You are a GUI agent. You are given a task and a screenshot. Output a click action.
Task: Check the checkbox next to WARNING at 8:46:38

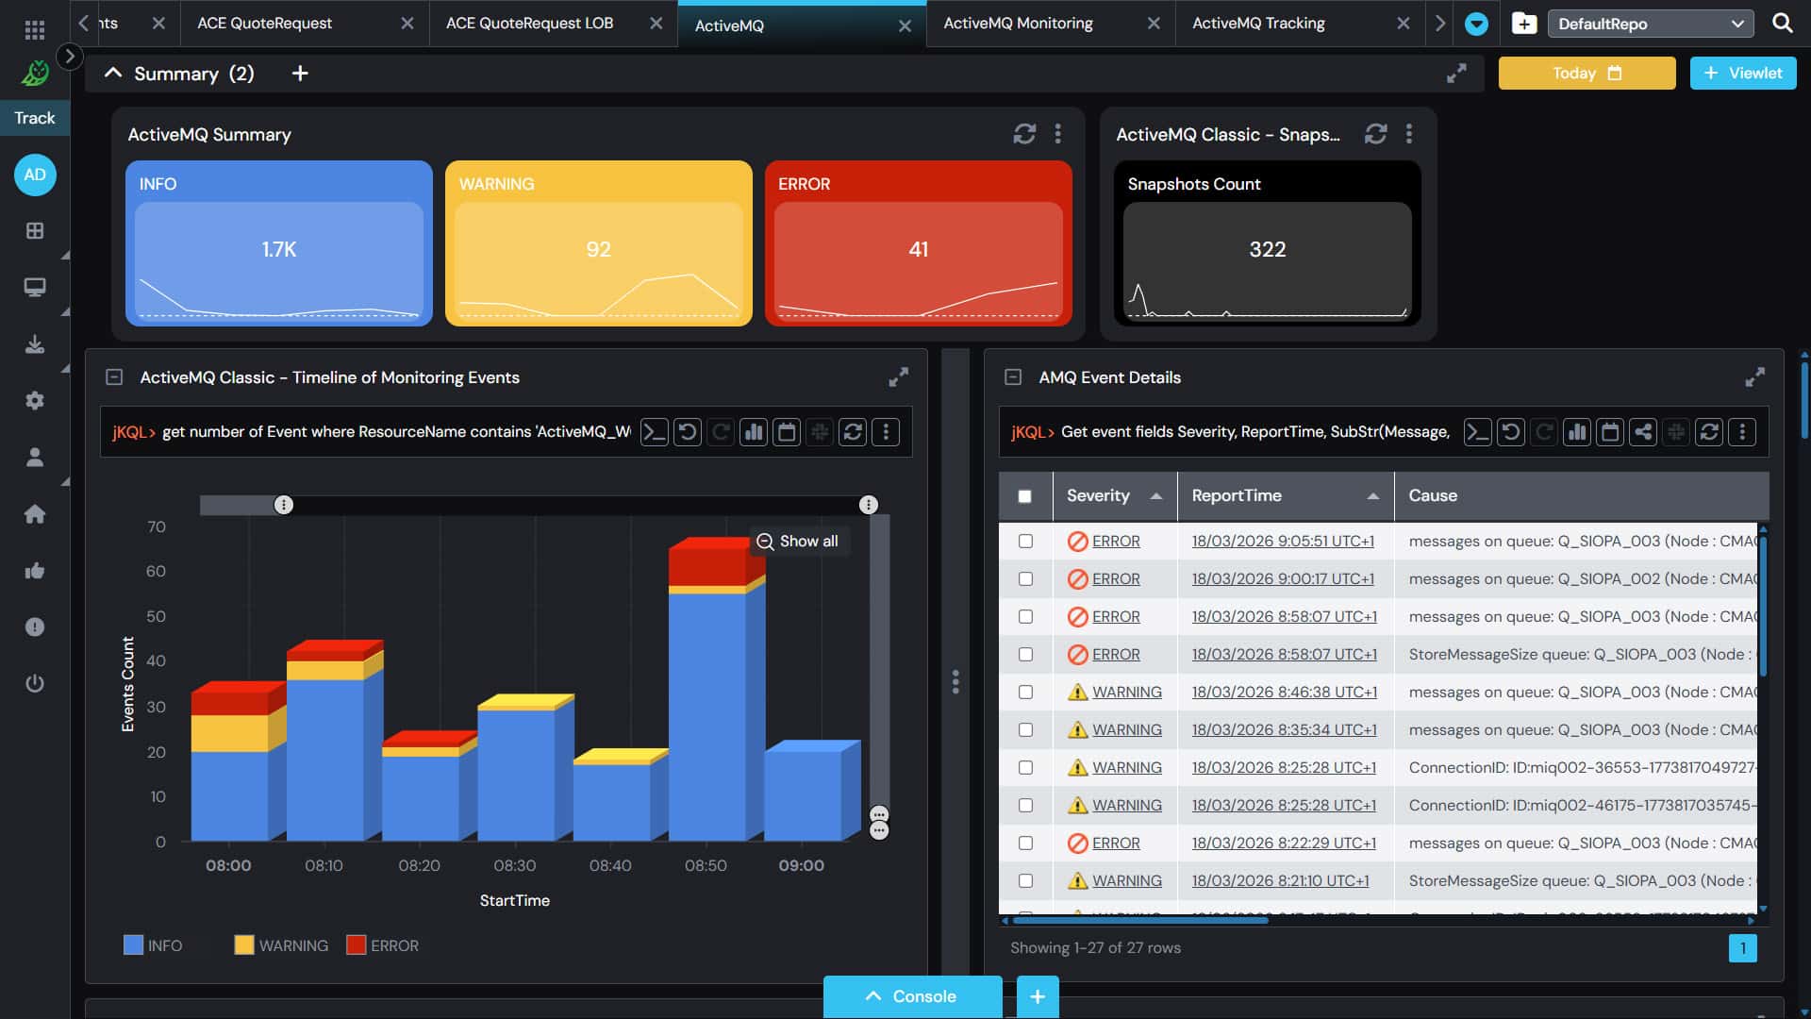click(x=1026, y=692)
